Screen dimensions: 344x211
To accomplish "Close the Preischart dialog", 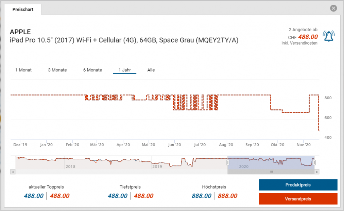I will [x=334, y=8].
